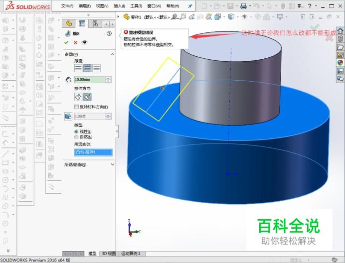This screenshot has height=263, width=345.
Task: Open the Appearances color ball task pane icon
Action: point(341,63)
